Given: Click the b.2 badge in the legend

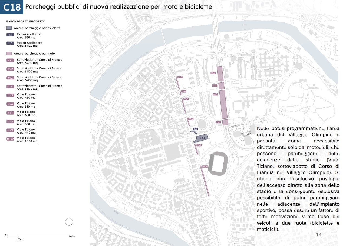Looking at the screenshot, I should click(10, 43).
